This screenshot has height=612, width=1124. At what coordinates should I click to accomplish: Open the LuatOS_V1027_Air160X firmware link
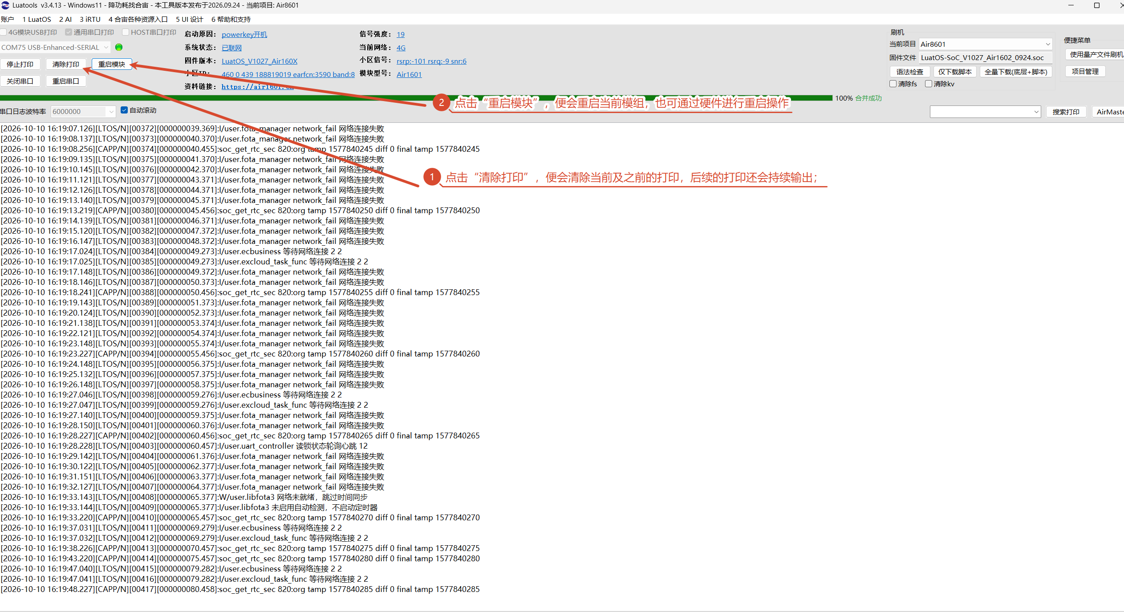point(260,61)
